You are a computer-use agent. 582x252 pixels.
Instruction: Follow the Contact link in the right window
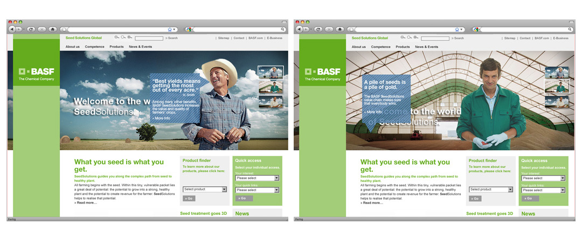pyautogui.click(x=525, y=38)
